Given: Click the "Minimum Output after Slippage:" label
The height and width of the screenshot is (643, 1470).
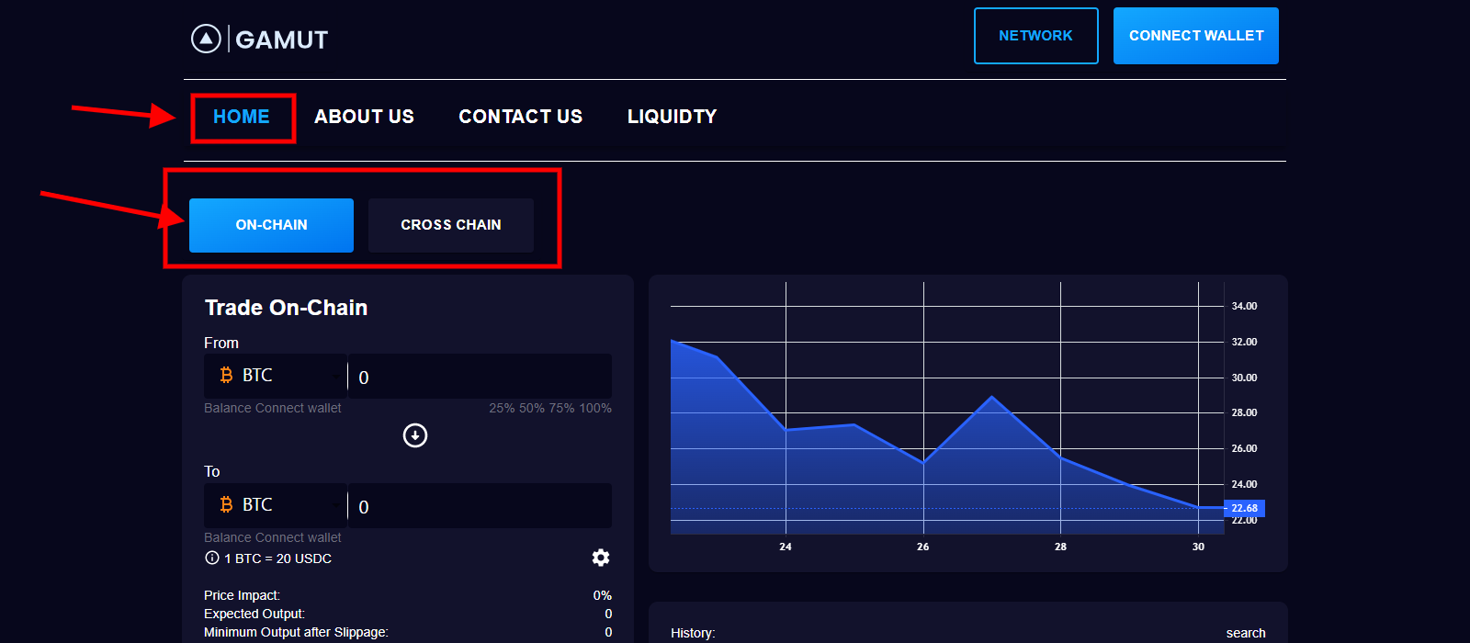Looking at the screenshot, I should tap(296, 632).
